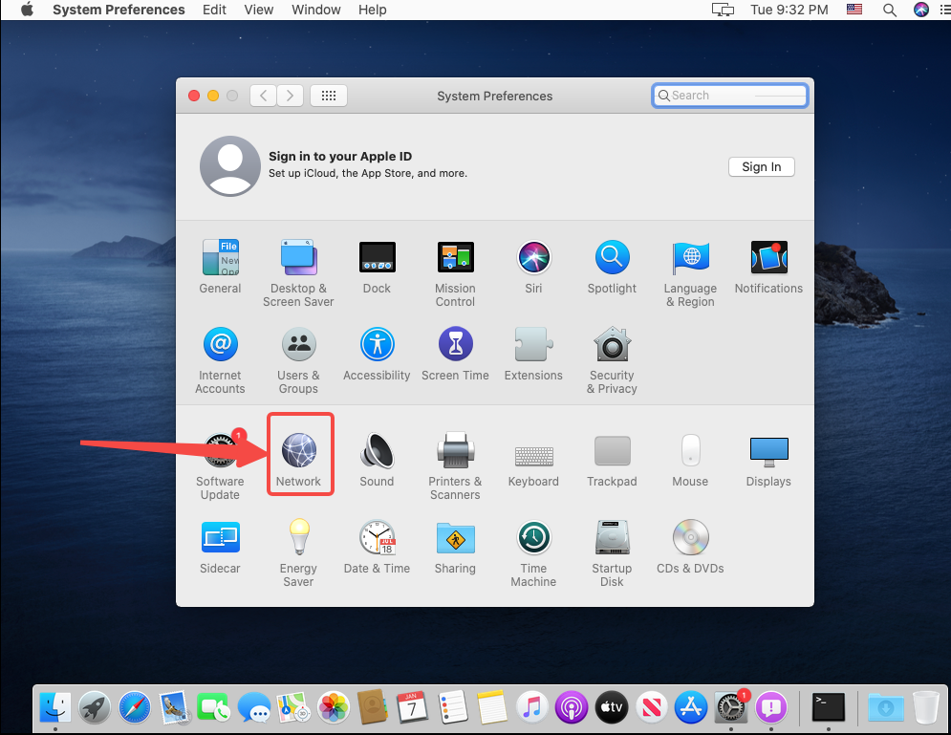Open Screen Time preferences
Viewport: 951px width, 735px height.
(x=456, y=354)
